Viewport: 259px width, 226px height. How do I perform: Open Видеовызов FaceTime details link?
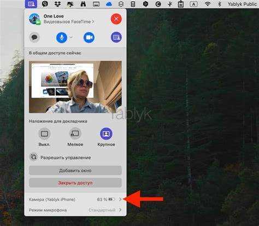69,22
